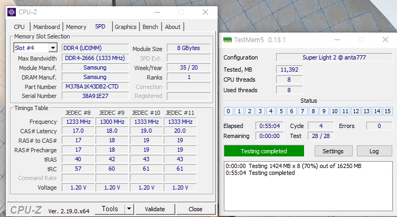Minimize the CPU-Z window

pos(157,12)
